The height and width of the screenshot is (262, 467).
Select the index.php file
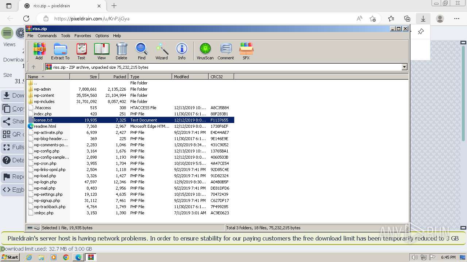point(43,114)
